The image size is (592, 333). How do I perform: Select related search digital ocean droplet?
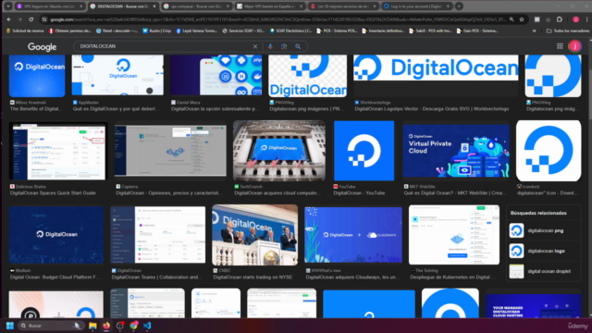coord(544,271)
